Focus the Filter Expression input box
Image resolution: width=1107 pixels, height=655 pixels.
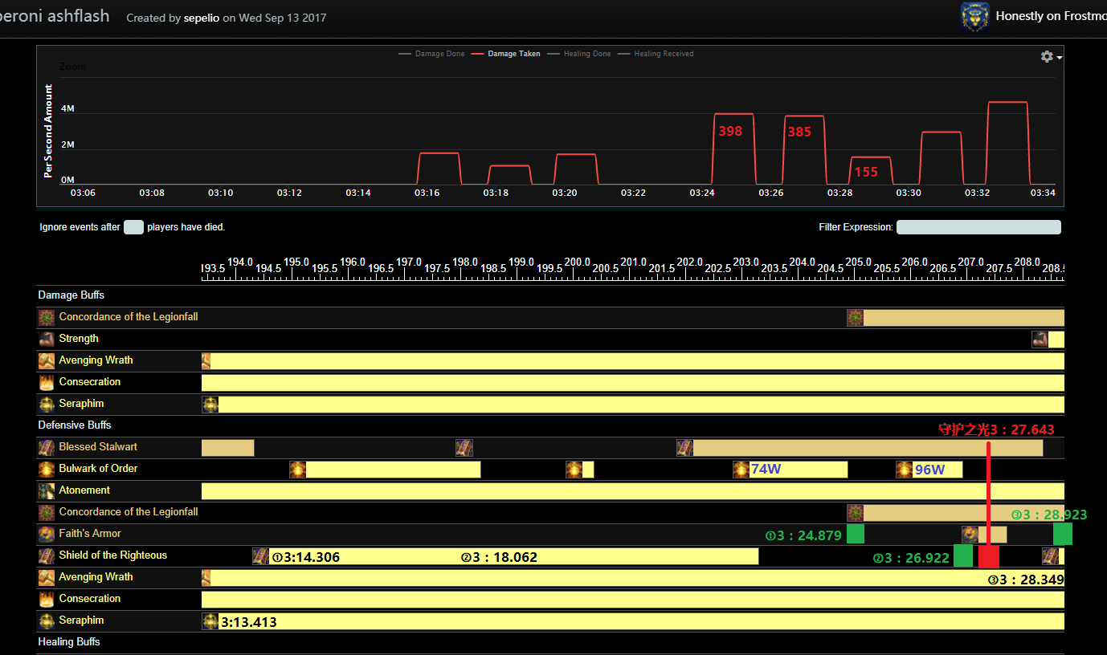point(978,227)
